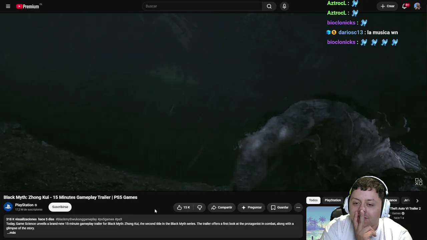Image resolution: width=427 pixels, height=240 pixels.
Task: Open the Preguntar AI assistant
Action: (x=252, y=207)
